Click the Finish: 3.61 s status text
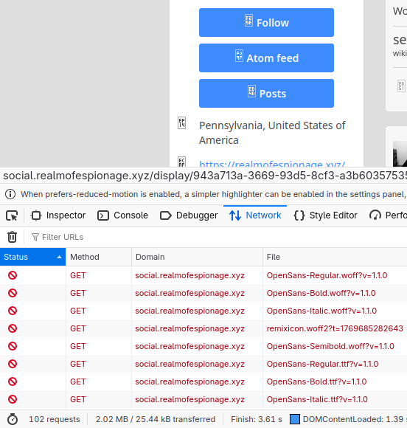 click(257, 419)
